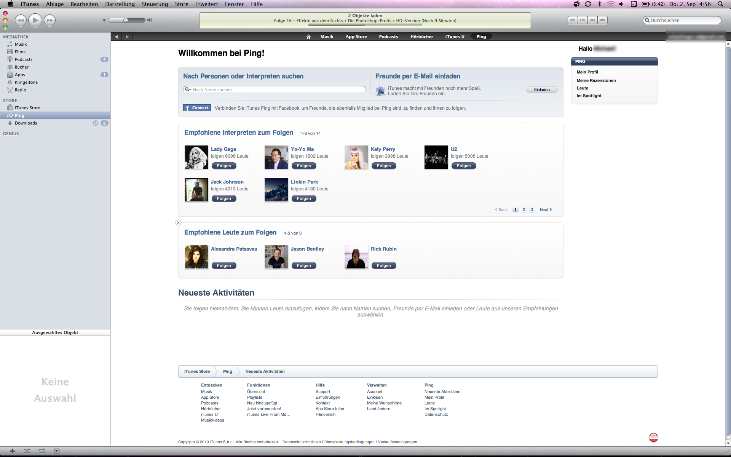Viewport: 731px width, 457px height.
Task: Go forward with store forward arrow
Action: click(x=127, y=37)
